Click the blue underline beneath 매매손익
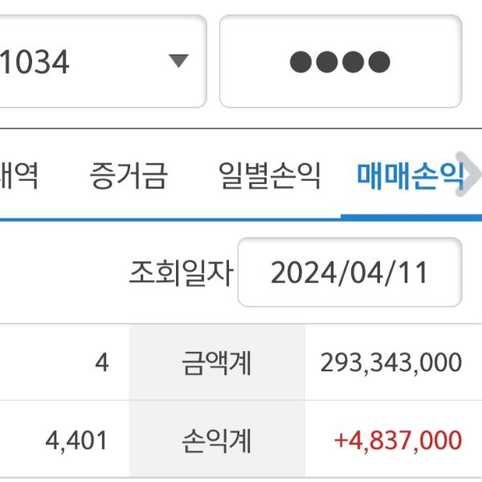Viewport: 482px width, 482px height. (410, 218)
